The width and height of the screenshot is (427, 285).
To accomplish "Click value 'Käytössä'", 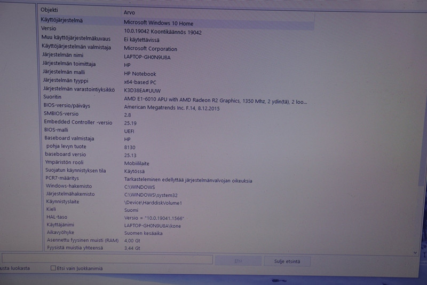I will coord(135,171).
